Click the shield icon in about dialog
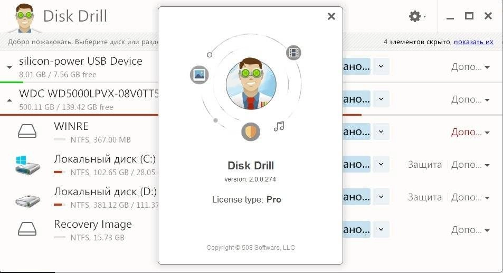 (x=251, y=132)
